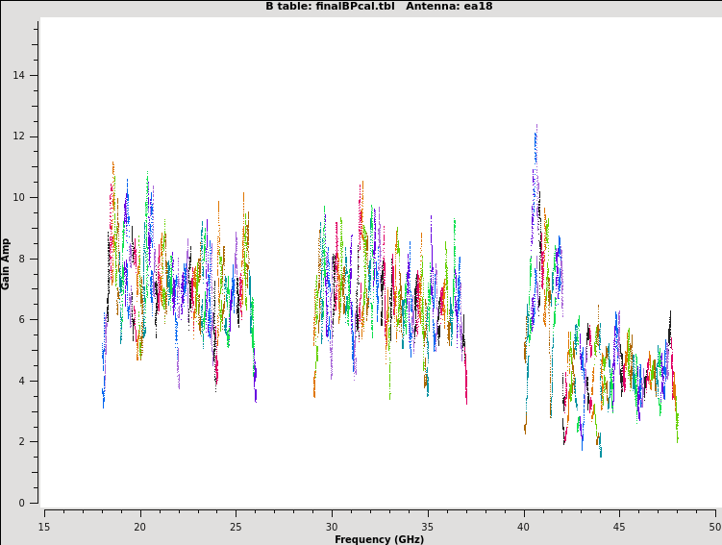Click the 'Gain Amp' y-axis label

coord(6,263)
